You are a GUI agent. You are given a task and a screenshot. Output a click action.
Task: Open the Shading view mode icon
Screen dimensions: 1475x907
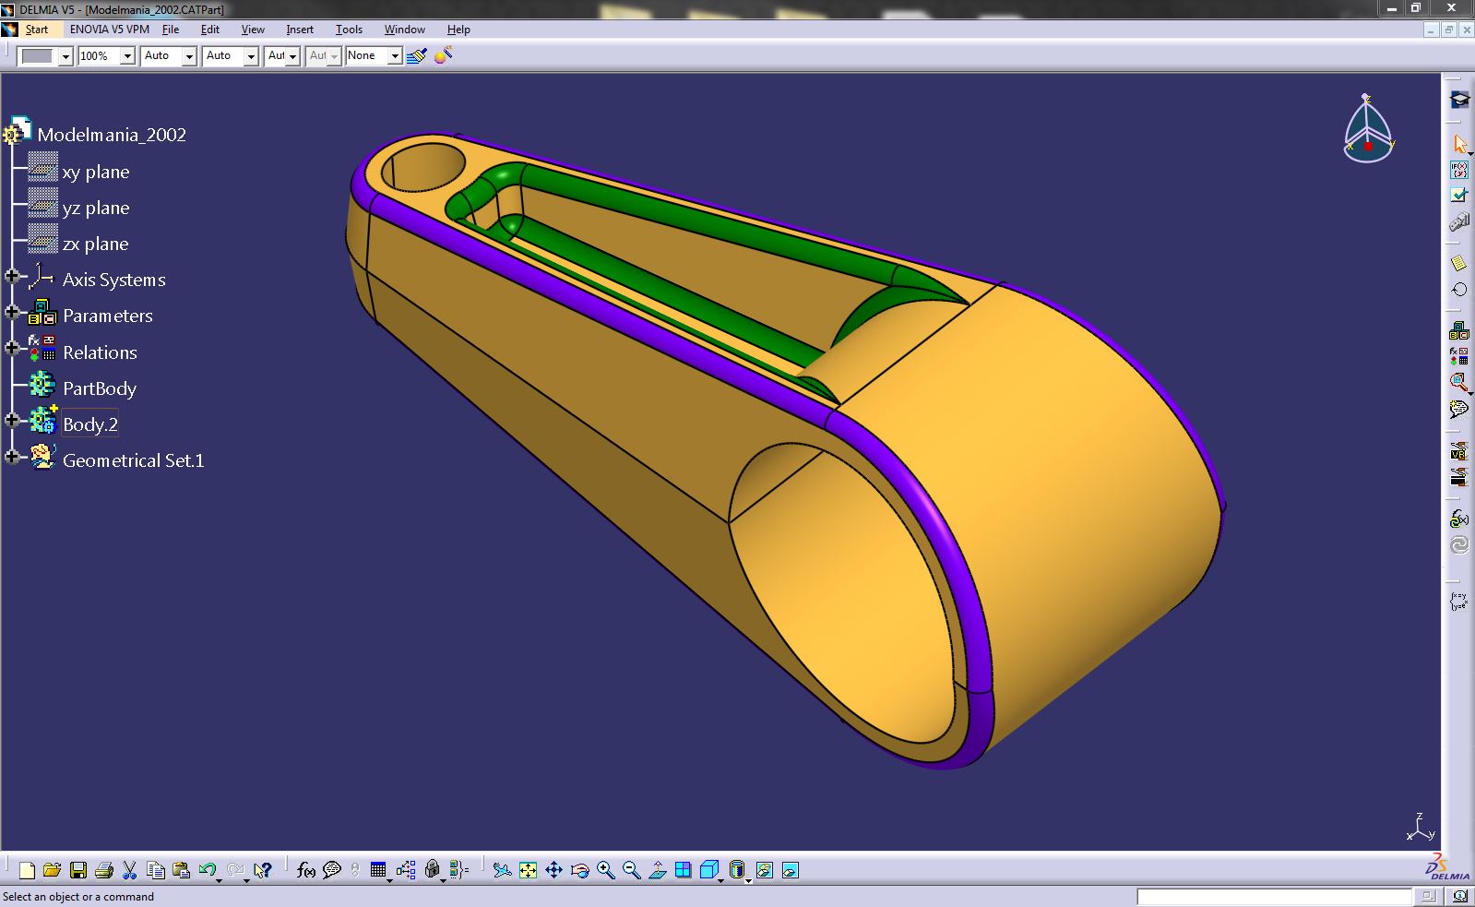(736, 870)
